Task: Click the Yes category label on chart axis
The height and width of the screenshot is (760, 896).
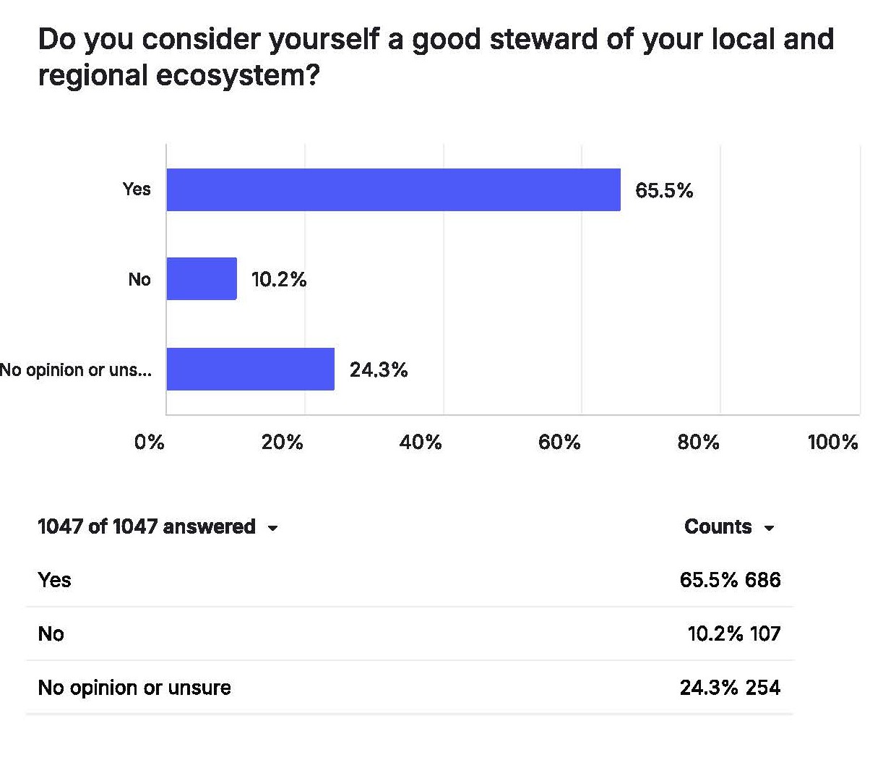Action: [x=137, y=189]
